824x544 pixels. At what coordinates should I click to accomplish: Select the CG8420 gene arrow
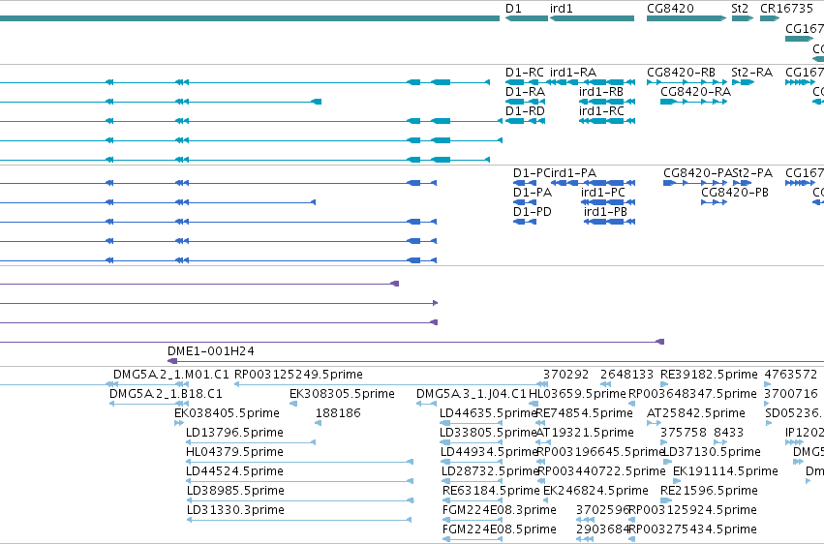point(687,18)
